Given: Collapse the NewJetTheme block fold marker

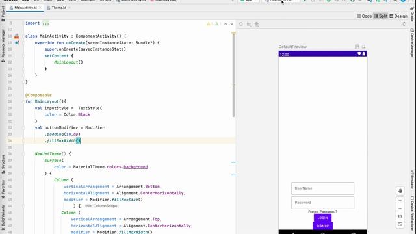Looking at the screenshot, I should pyautogui.click(x=23, y=154).
